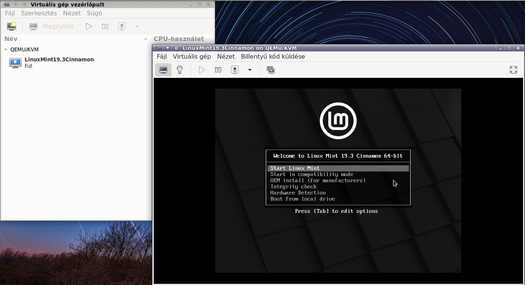
Task: Open Nézet menu in the manager window
Action: pos(72,13)
